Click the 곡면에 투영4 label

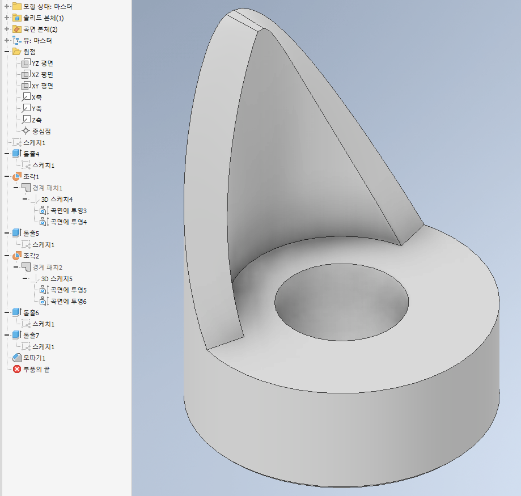69,222
